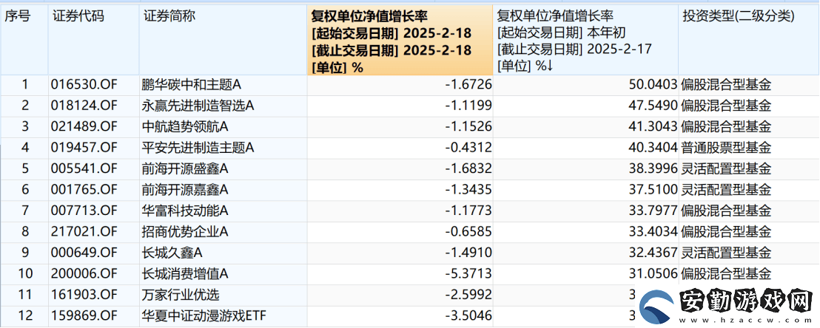The height and width of the screenshot is (328, 820).
Task: Click security code 159869.OF
Action: coord(84,316)
